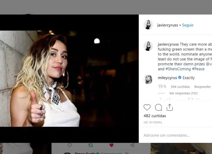Open mileycyrus username in comment
212x154 pixels.
[x=167, y=78]
